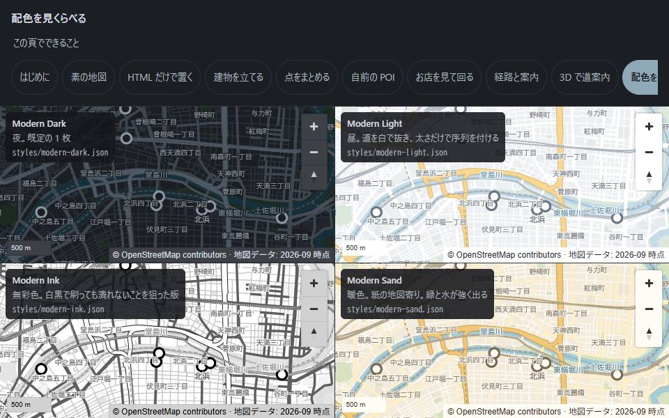
Task: Select the 点をまとめる tab
Action: point(307,77)
